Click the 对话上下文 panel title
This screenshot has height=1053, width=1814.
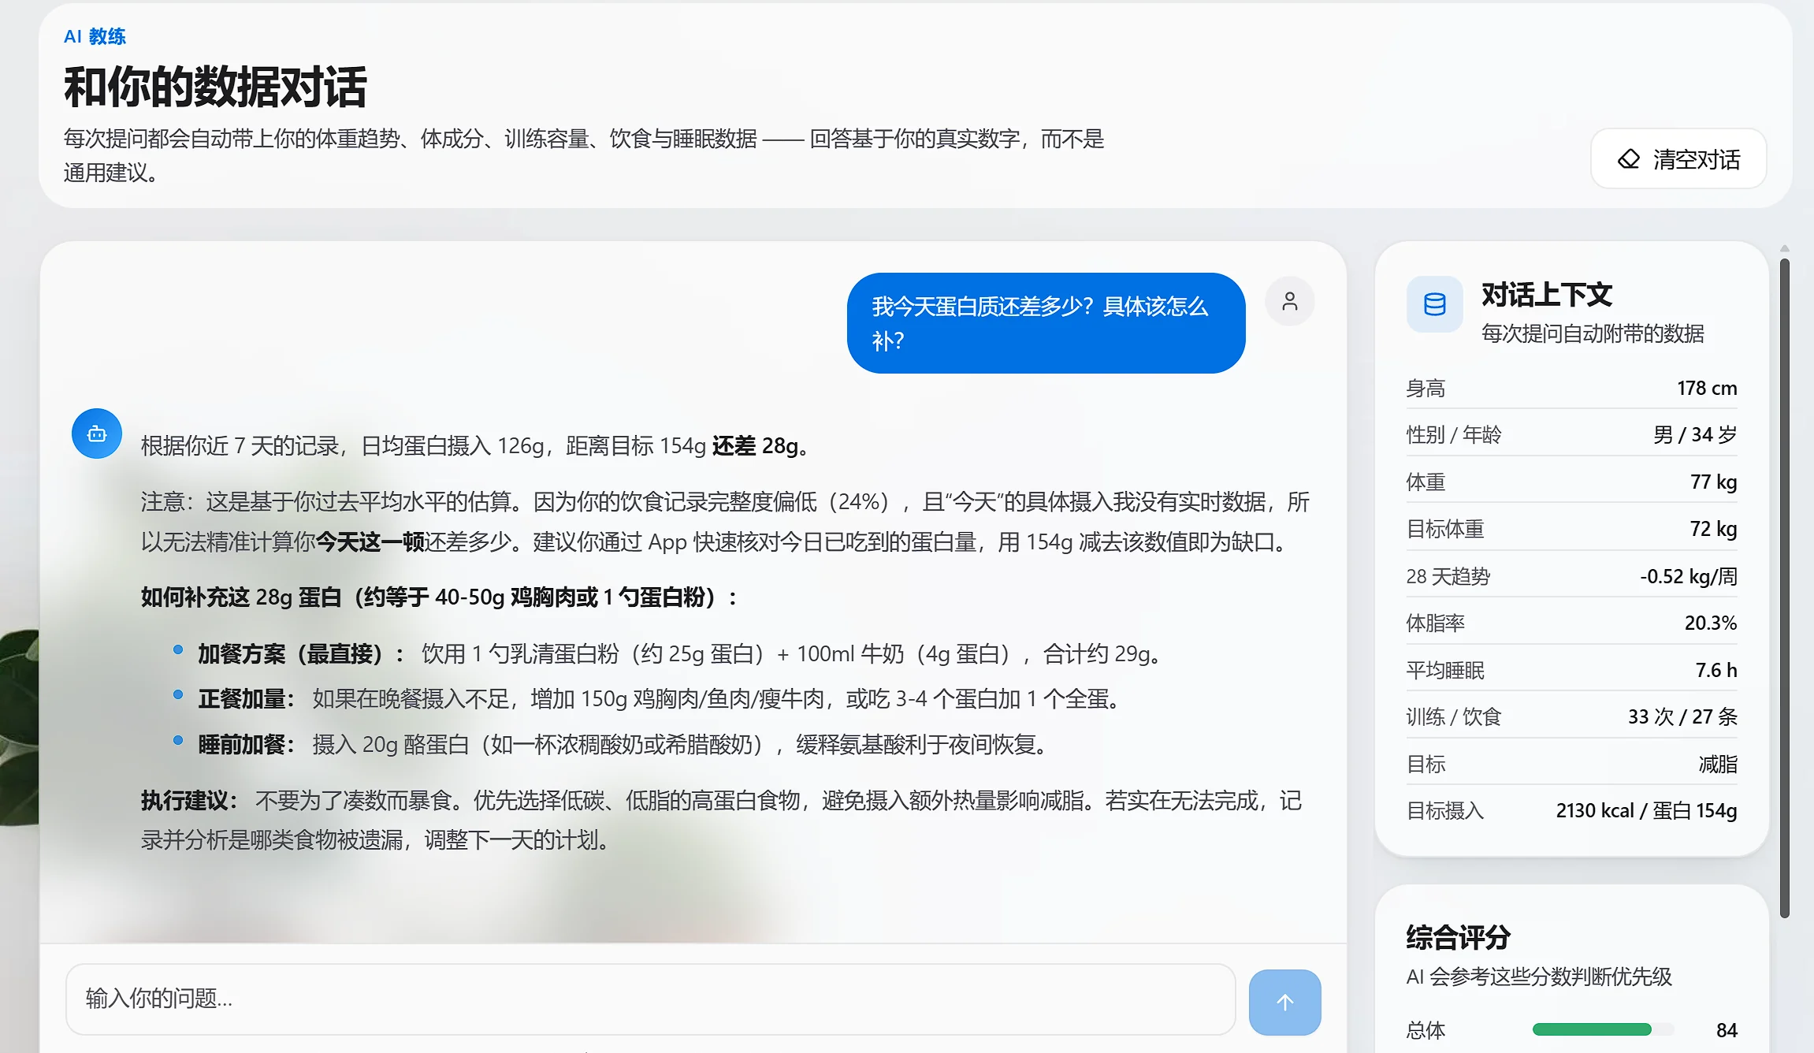click(1547, 295)
